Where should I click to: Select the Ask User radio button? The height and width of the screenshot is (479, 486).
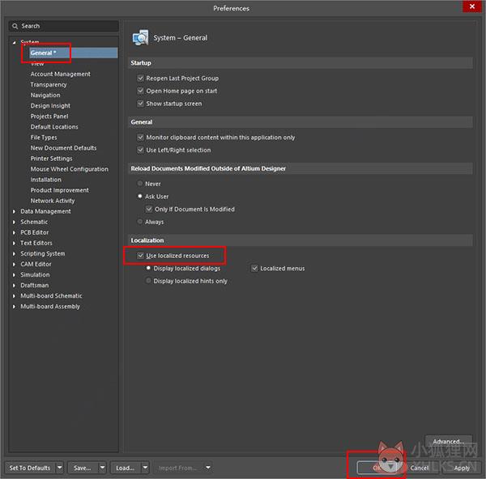[x=140, y=197]
